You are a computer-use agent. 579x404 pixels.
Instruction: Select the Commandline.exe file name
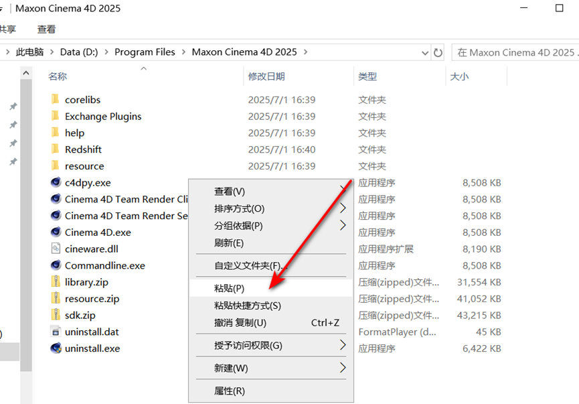(105, 266)
